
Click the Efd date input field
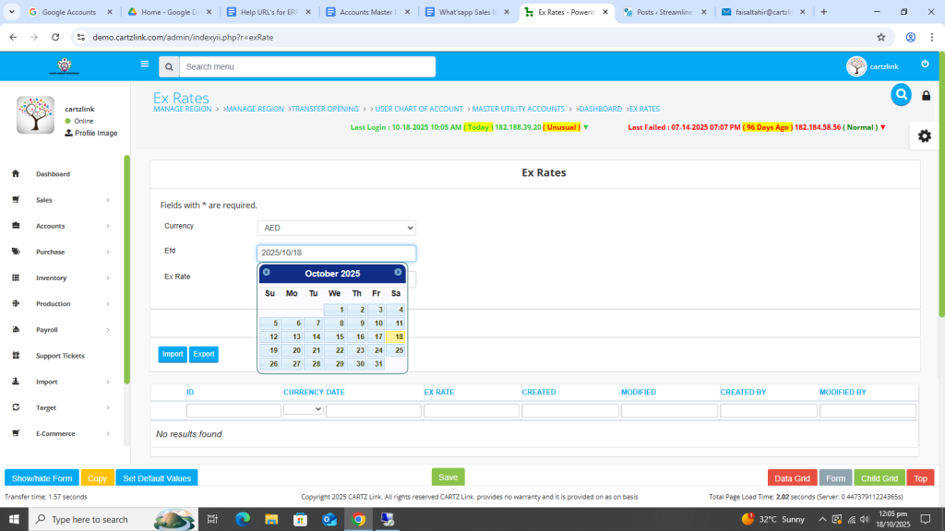click(336, 253)
